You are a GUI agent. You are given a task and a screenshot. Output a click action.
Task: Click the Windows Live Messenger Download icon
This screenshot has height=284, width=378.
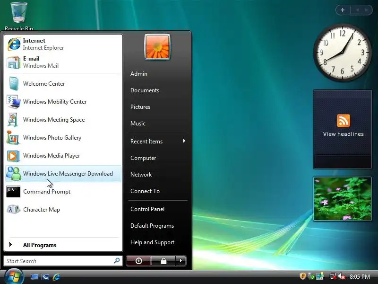(14, 174)
